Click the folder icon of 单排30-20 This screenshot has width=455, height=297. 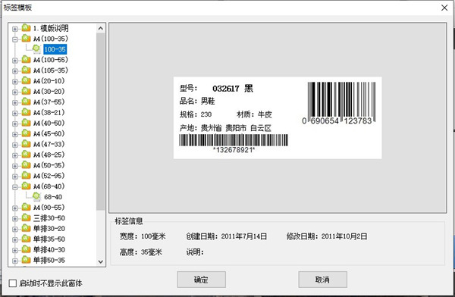26,228
